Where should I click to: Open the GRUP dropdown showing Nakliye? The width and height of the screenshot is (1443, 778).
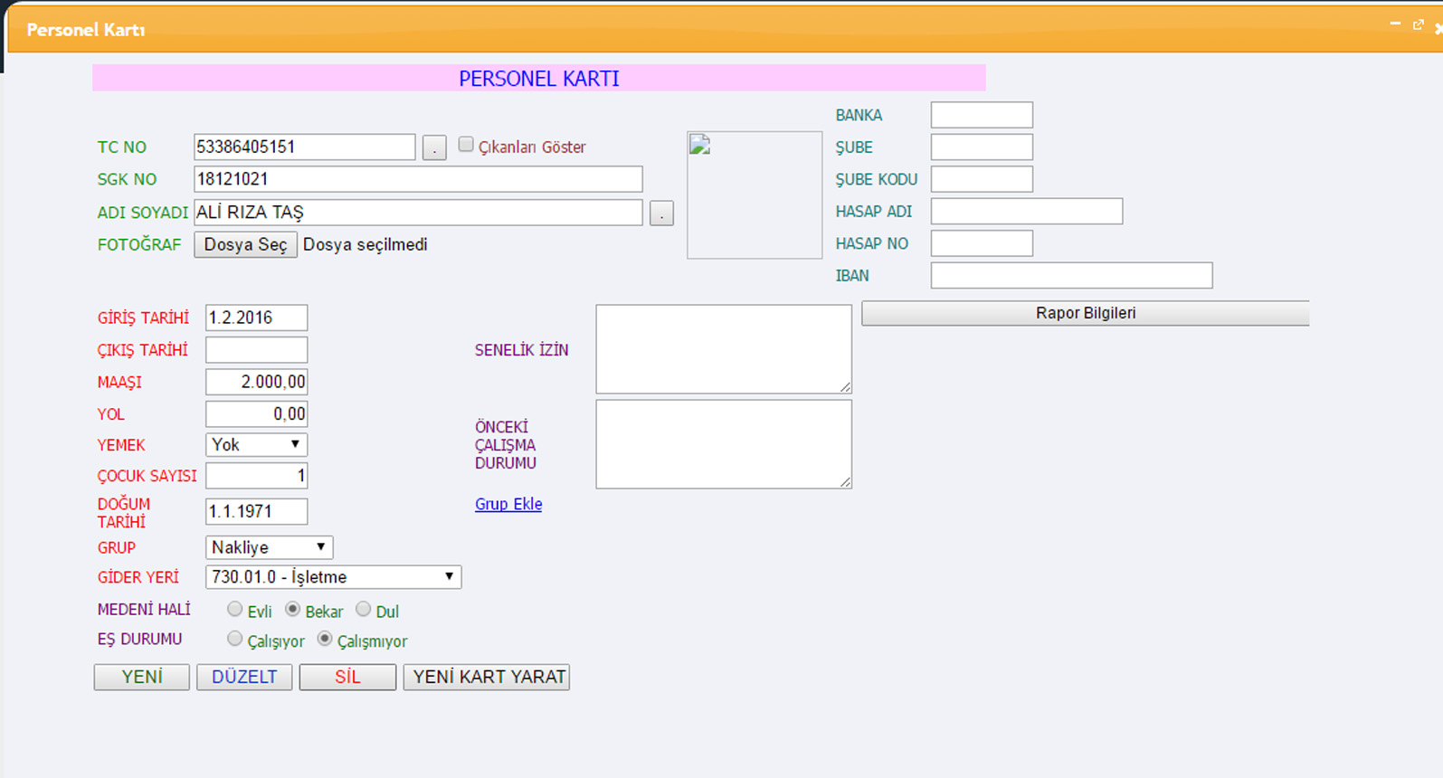(270, 547)
